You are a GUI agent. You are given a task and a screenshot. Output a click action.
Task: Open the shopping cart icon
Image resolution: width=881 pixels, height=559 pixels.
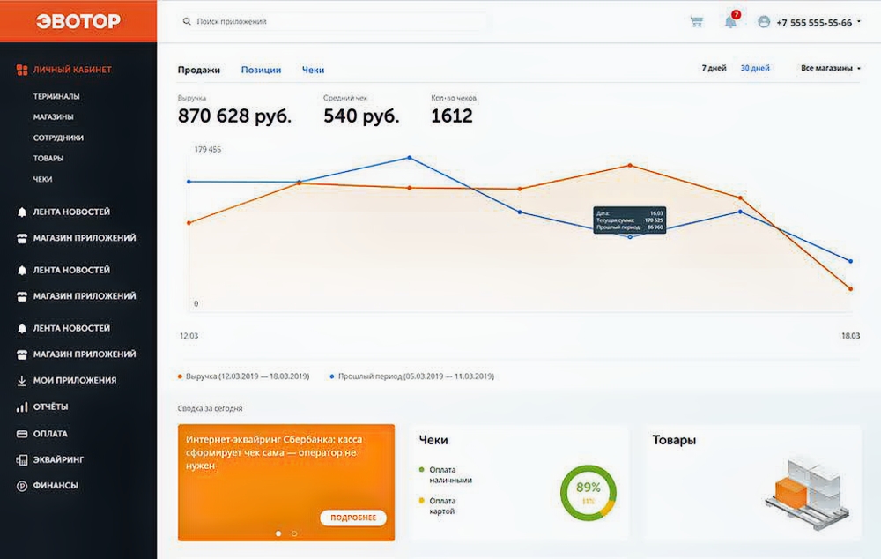pyautogui.click(x=697, y=22)
